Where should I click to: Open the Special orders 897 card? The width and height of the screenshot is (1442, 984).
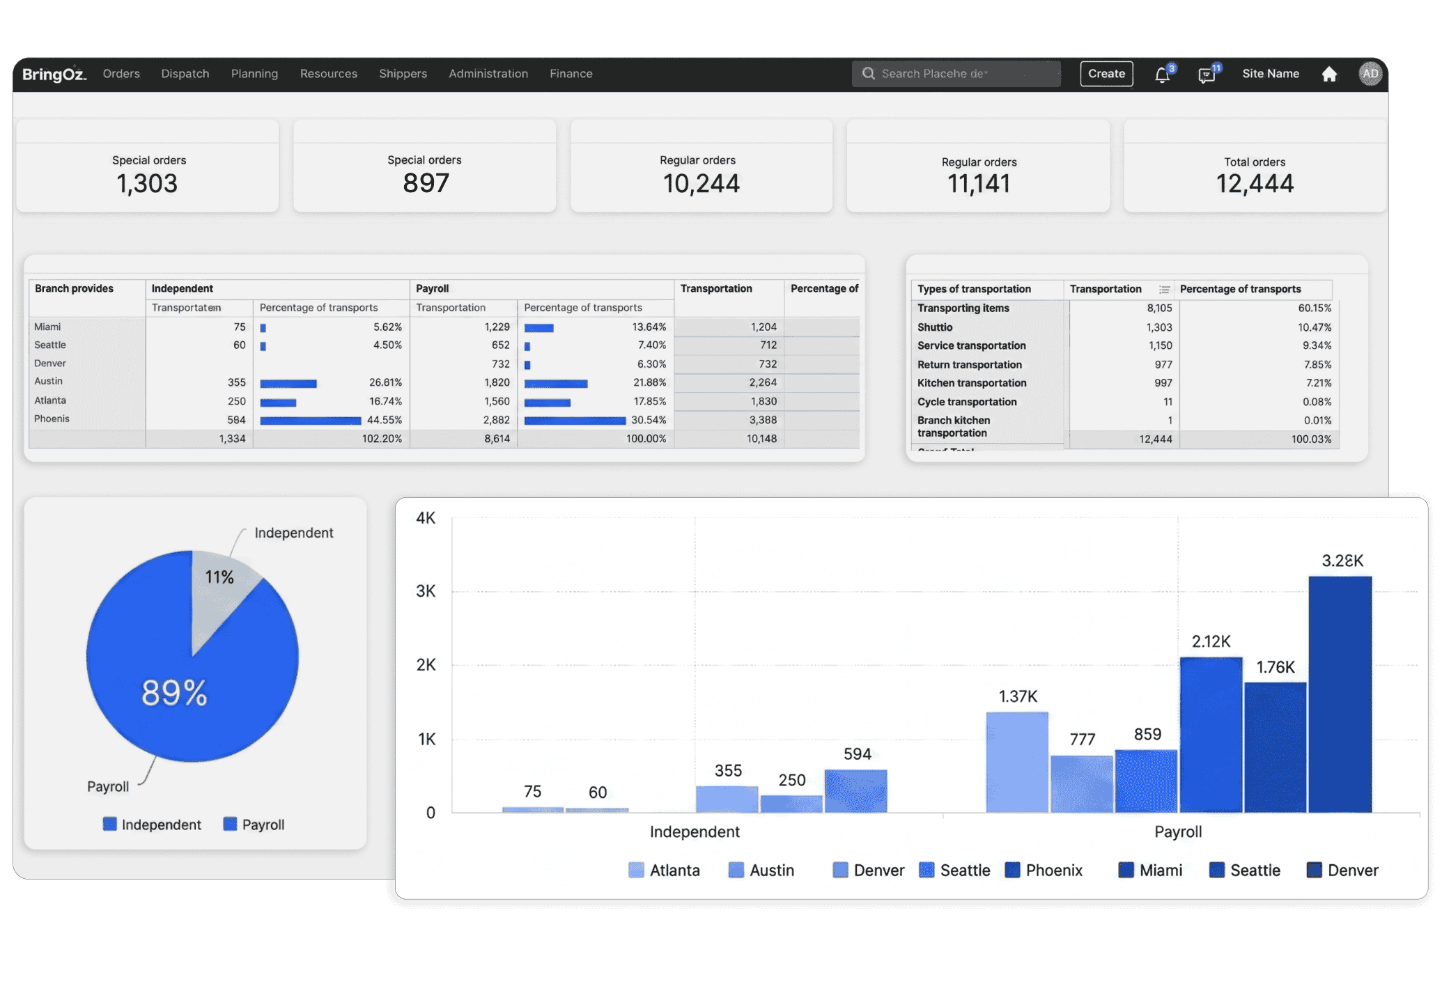(x=425, y=167)
